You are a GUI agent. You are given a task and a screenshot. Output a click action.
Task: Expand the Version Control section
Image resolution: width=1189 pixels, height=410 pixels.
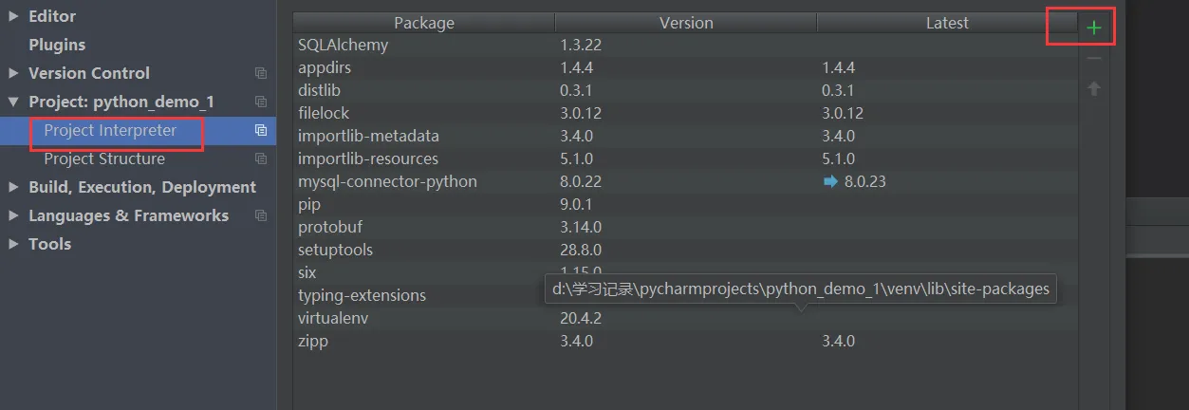(x=13, y=73)
